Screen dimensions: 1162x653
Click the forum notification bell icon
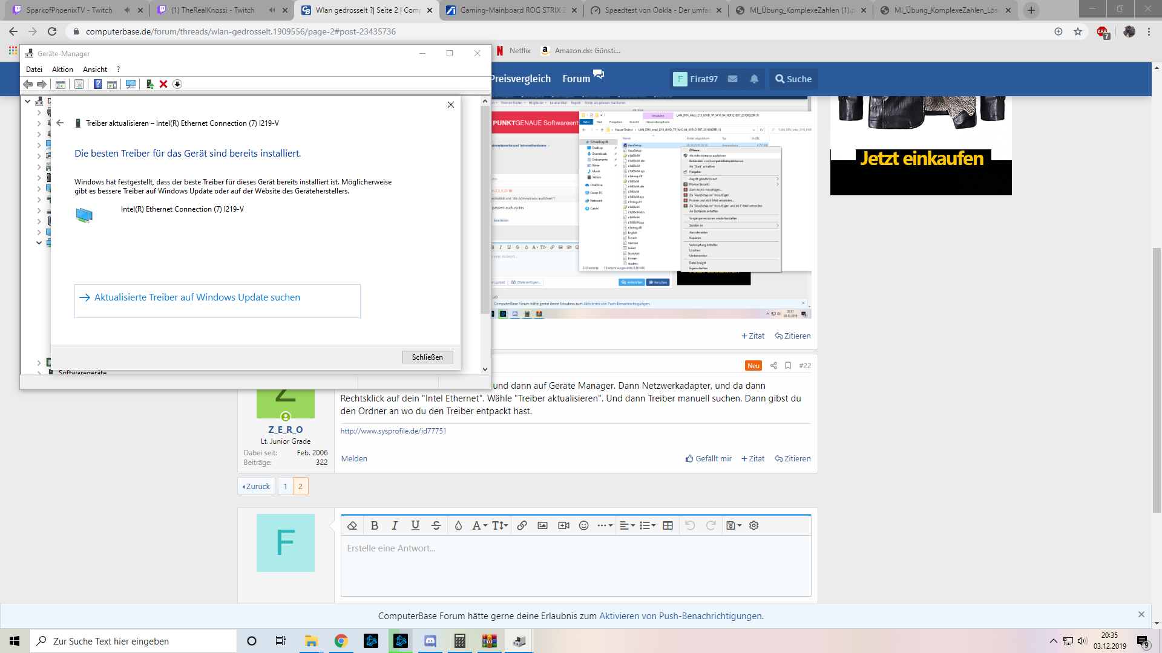(754, 79)
